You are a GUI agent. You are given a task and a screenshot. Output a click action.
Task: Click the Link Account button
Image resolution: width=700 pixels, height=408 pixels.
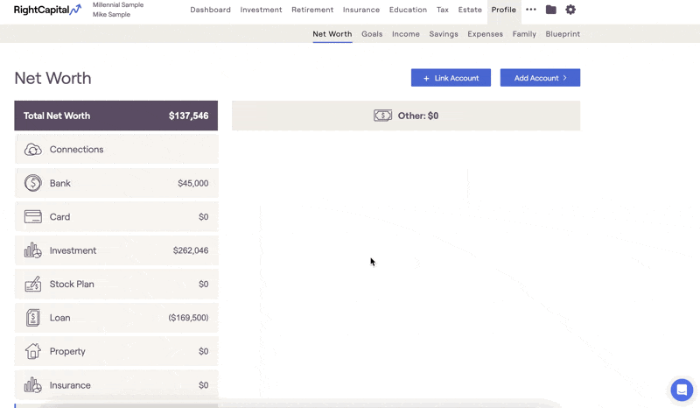[x=451, y=78]
